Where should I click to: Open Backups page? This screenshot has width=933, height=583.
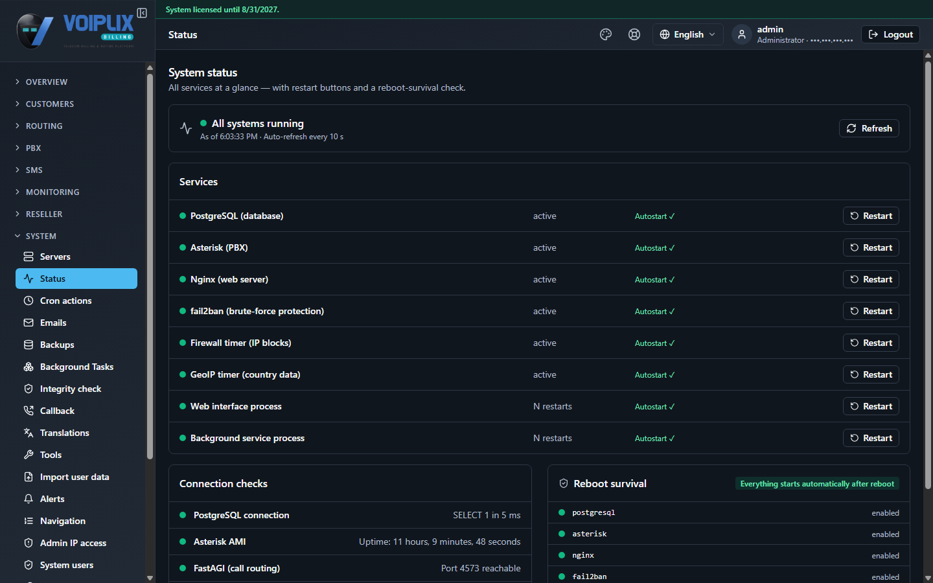point(76,345)
